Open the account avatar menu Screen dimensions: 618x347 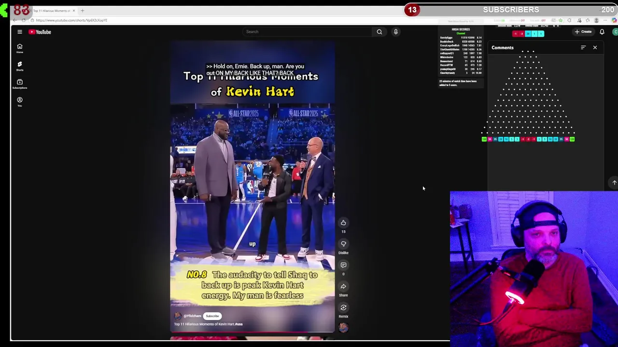tap(615, 32)
